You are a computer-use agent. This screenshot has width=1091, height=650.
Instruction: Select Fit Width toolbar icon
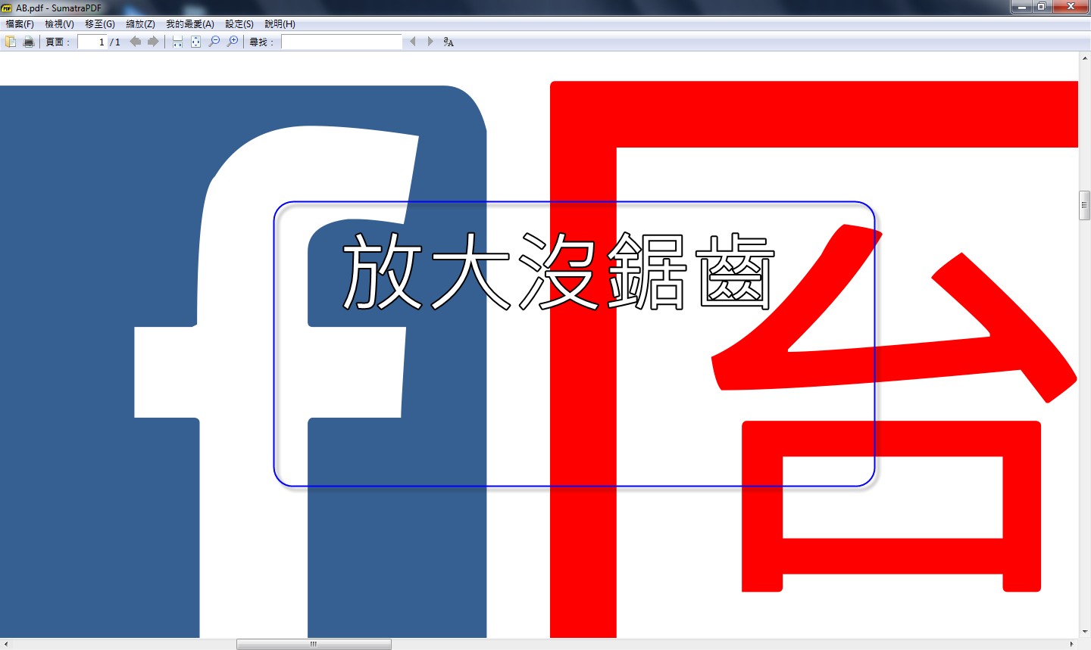[x=177, y=42]
